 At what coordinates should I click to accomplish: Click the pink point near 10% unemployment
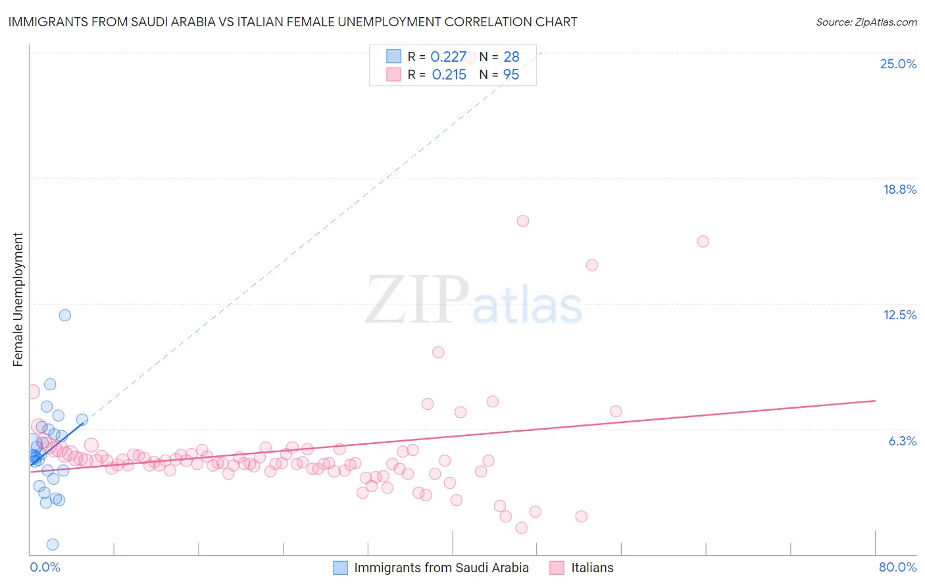pyautogui.click(x=438, y=352)
